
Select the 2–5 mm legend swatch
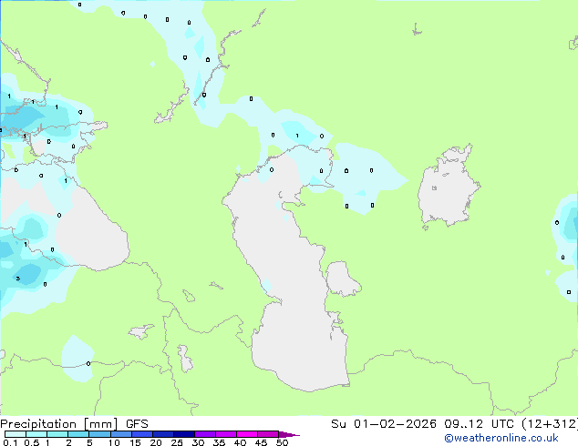(78, 434)
